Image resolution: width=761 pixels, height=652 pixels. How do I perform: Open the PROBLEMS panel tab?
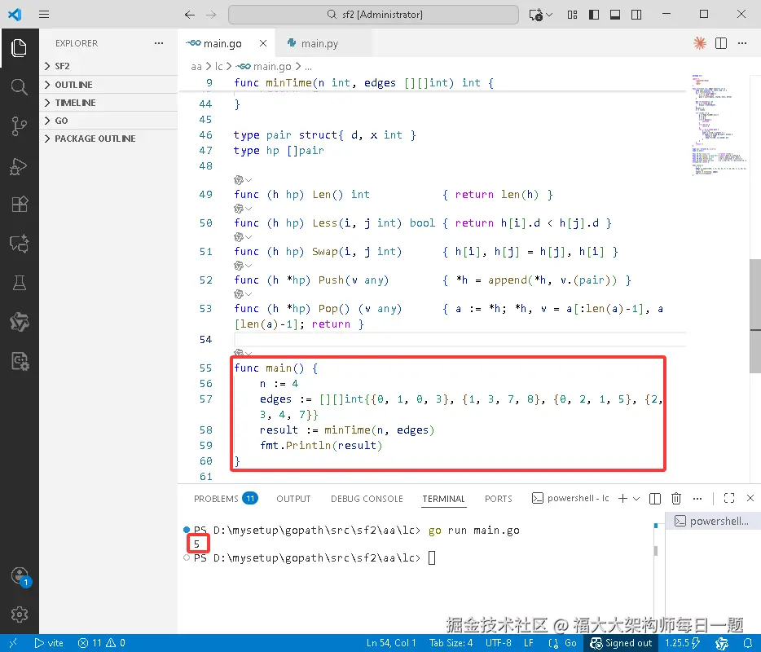click(x=226, y=499)
